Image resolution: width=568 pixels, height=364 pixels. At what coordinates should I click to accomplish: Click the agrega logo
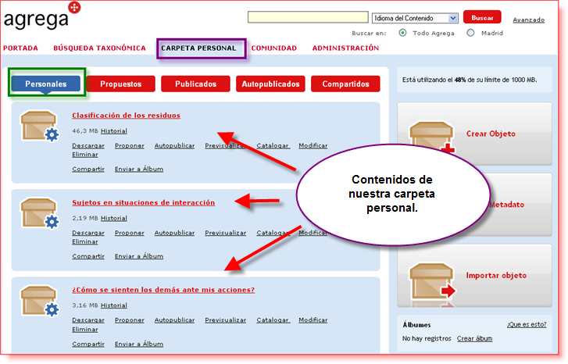41,16
